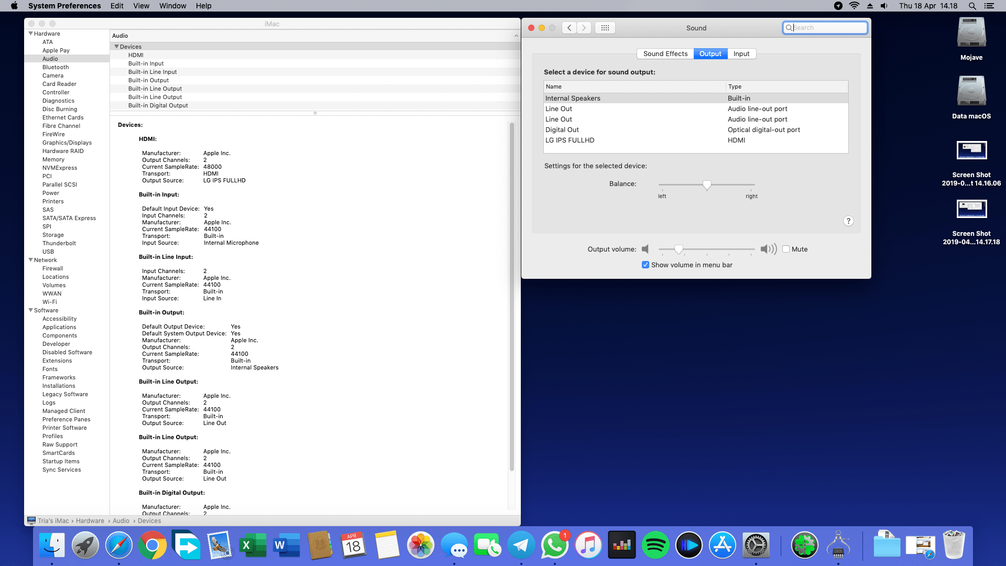The width and height of the screenshot is (1006, 566).
Task: Open the Window menu
Action: tap(172, 6)
